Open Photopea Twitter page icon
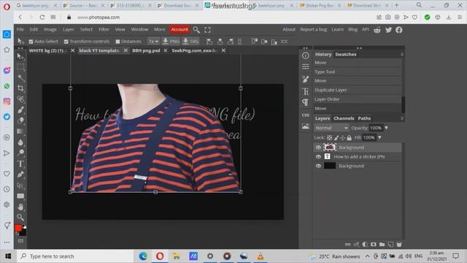This screenshot has width=467, height=263. tap(388, 30)
